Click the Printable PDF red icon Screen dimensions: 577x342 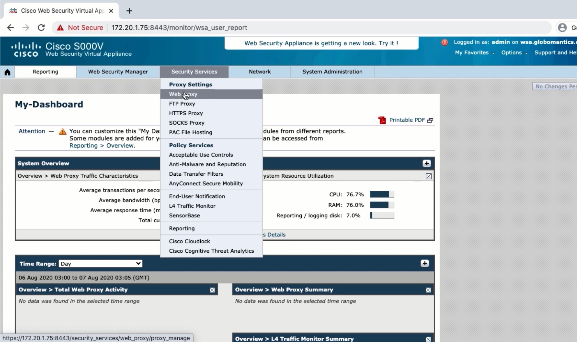point(382,120)
